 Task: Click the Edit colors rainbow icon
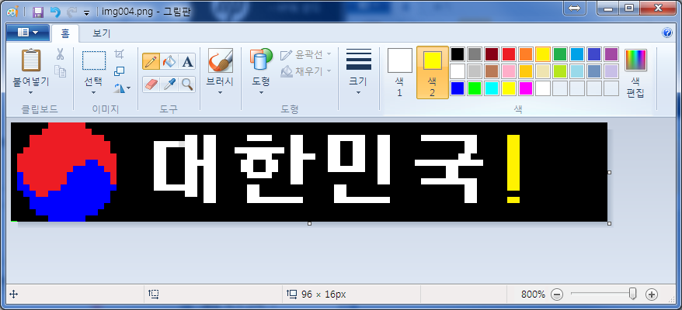pyautogui.click(x=635, y=60)
